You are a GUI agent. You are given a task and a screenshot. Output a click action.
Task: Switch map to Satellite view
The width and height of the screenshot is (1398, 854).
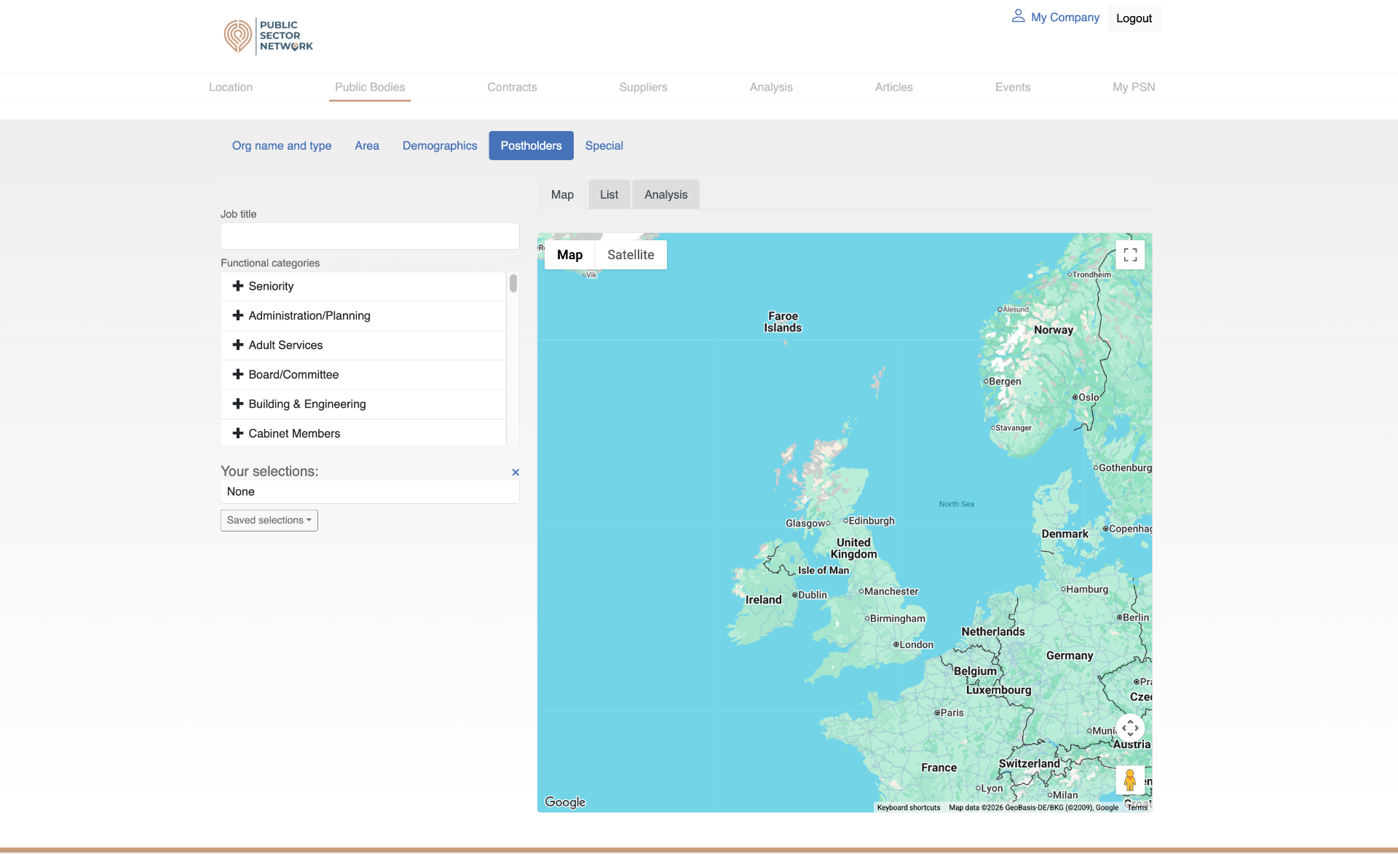(x=631, y=255)
